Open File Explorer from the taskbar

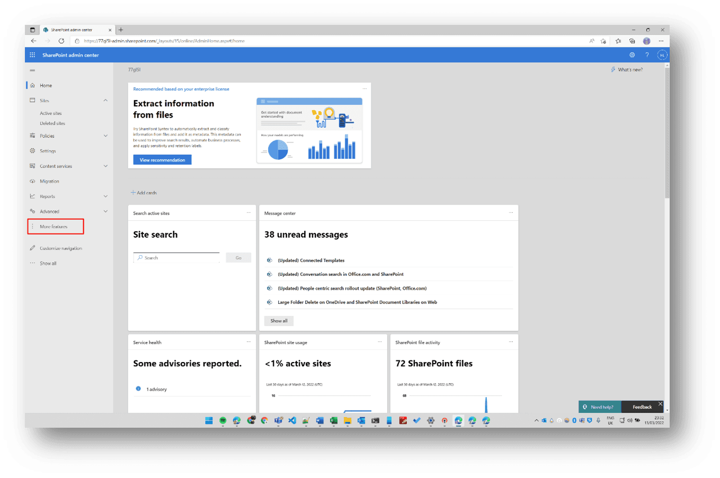coord(348,420)
